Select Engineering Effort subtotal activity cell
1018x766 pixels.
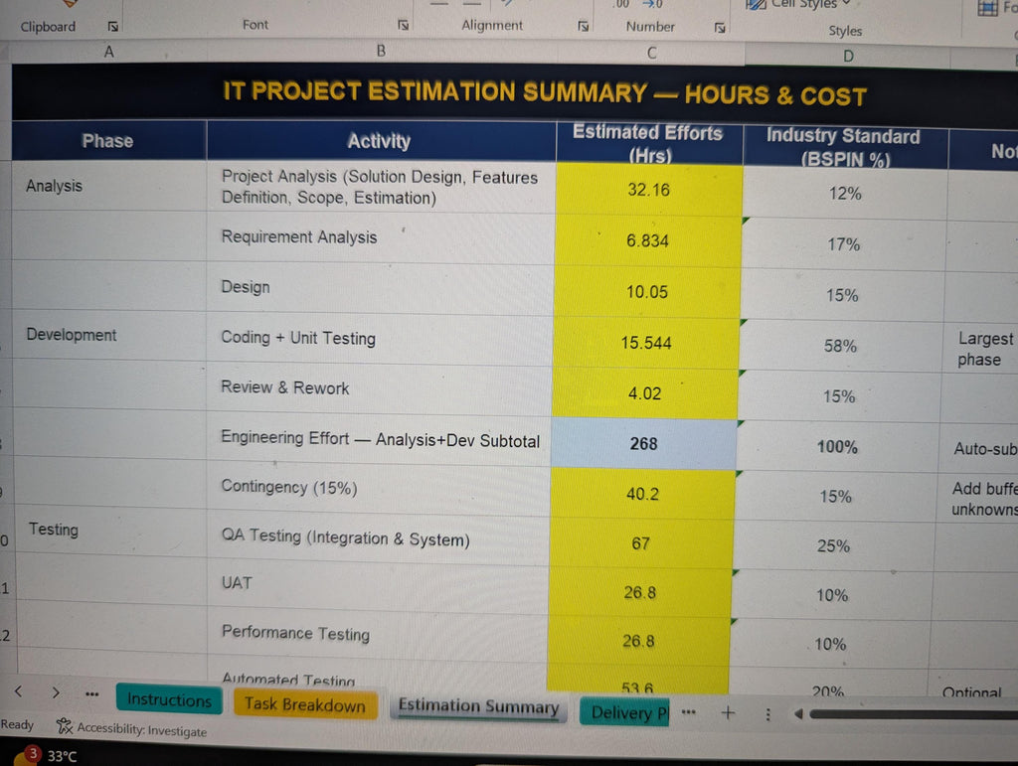tap(379, 438)
